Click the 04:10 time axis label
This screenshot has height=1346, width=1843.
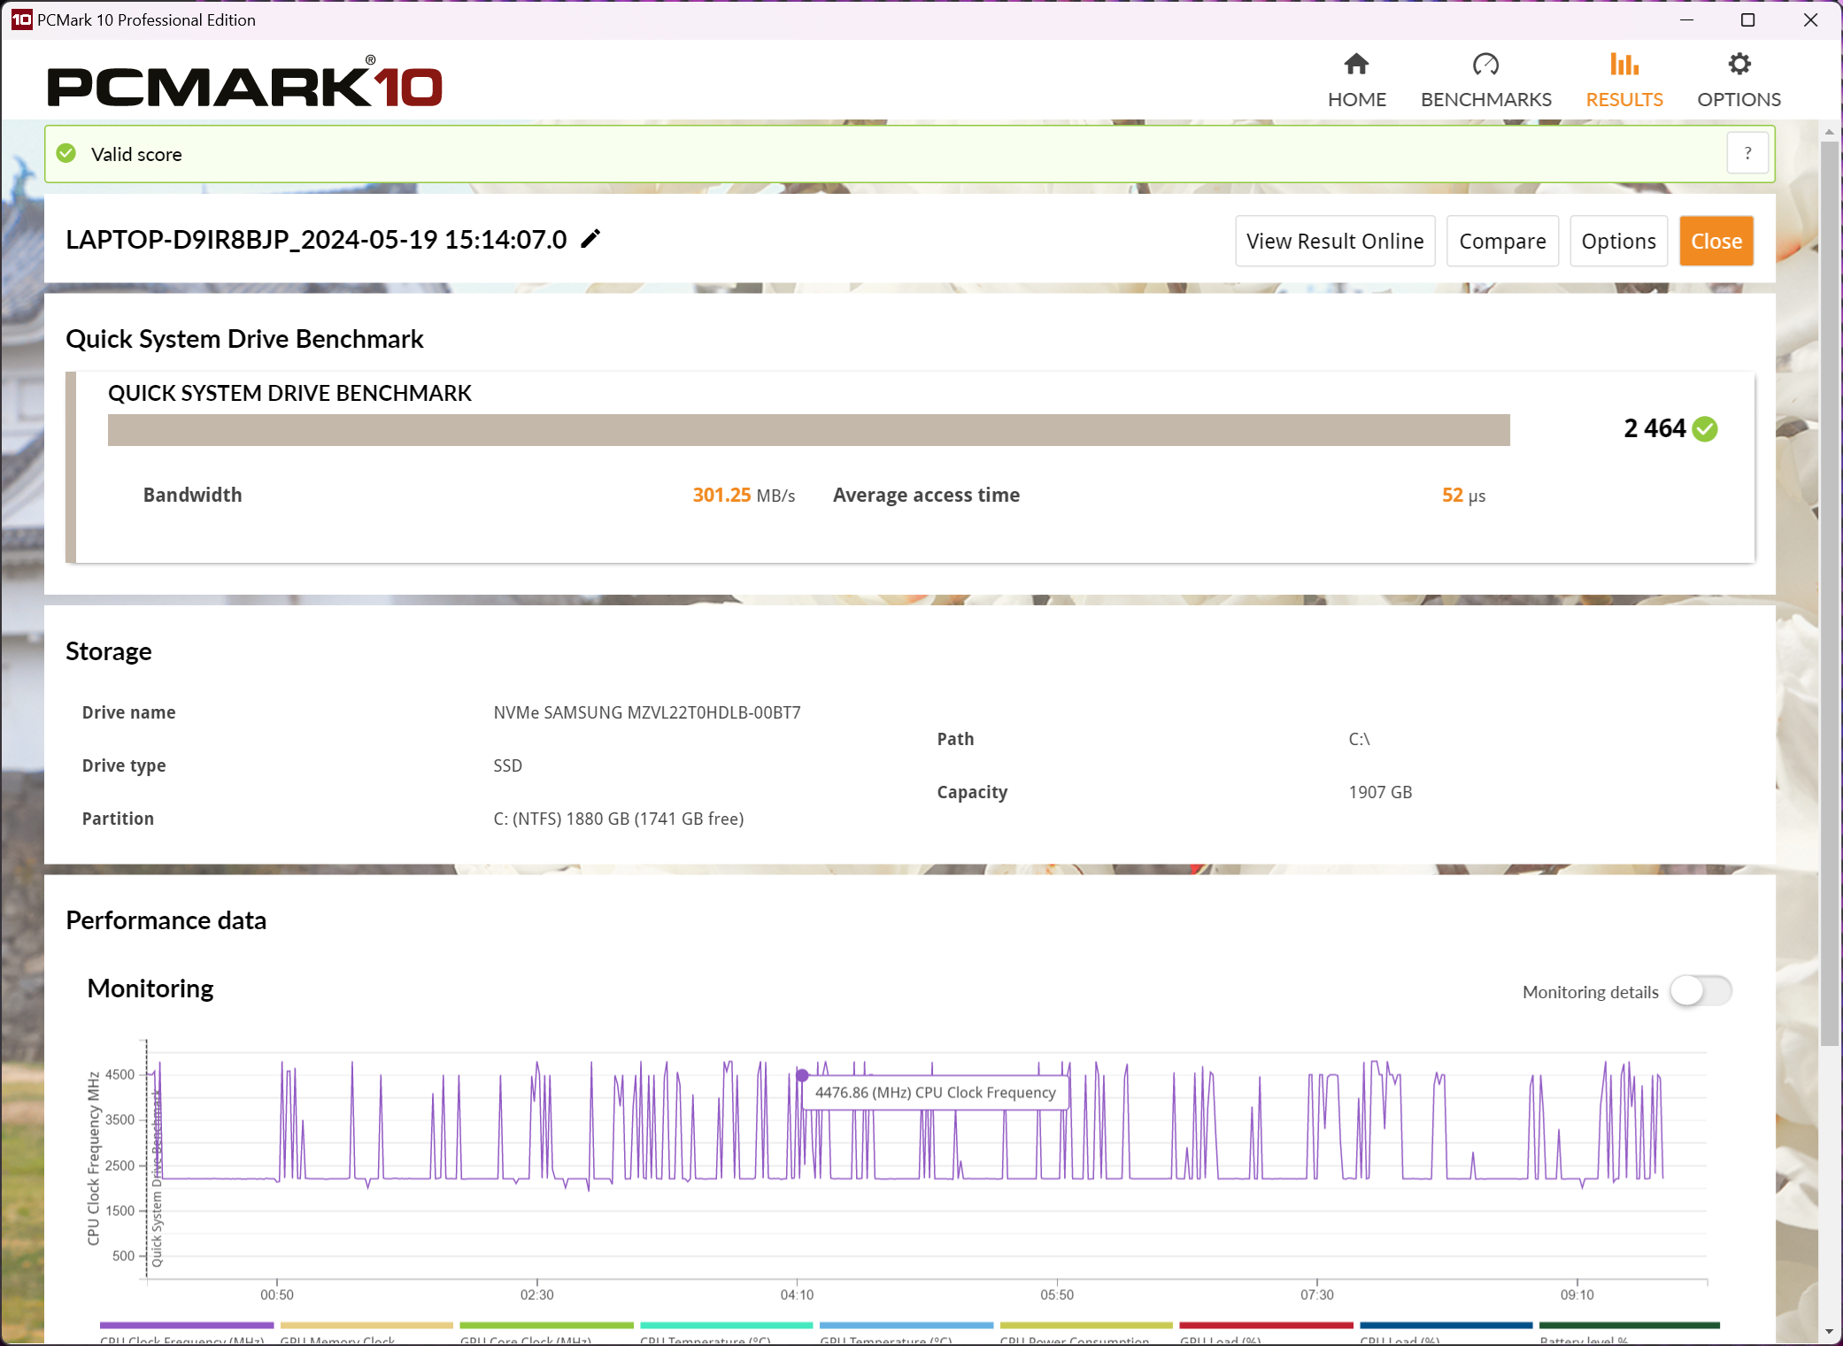point(797,1295)
